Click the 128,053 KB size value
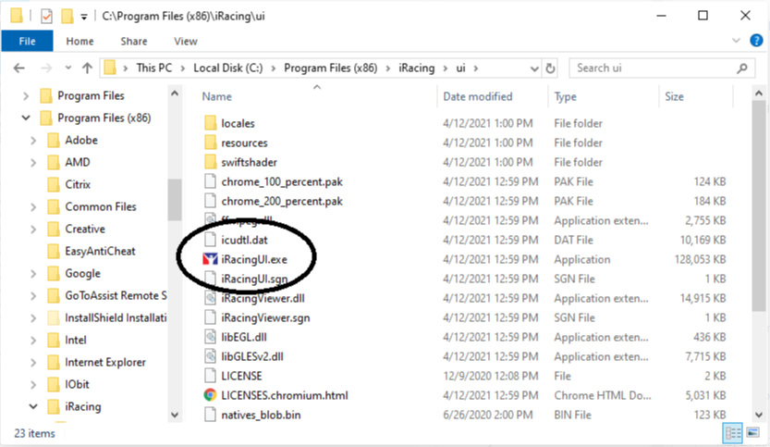Viewport: 770px width, 447px height. click(x=700, y=259)
